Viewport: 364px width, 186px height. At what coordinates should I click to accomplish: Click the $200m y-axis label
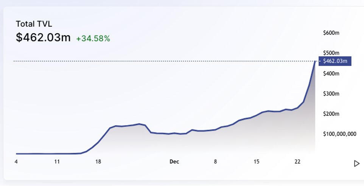(x=331, y=114)
